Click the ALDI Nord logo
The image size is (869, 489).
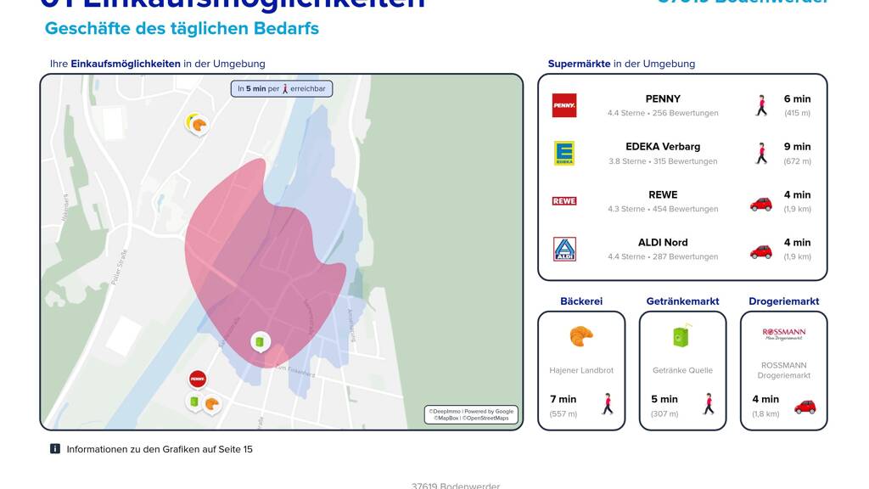(x=563, y=249)
